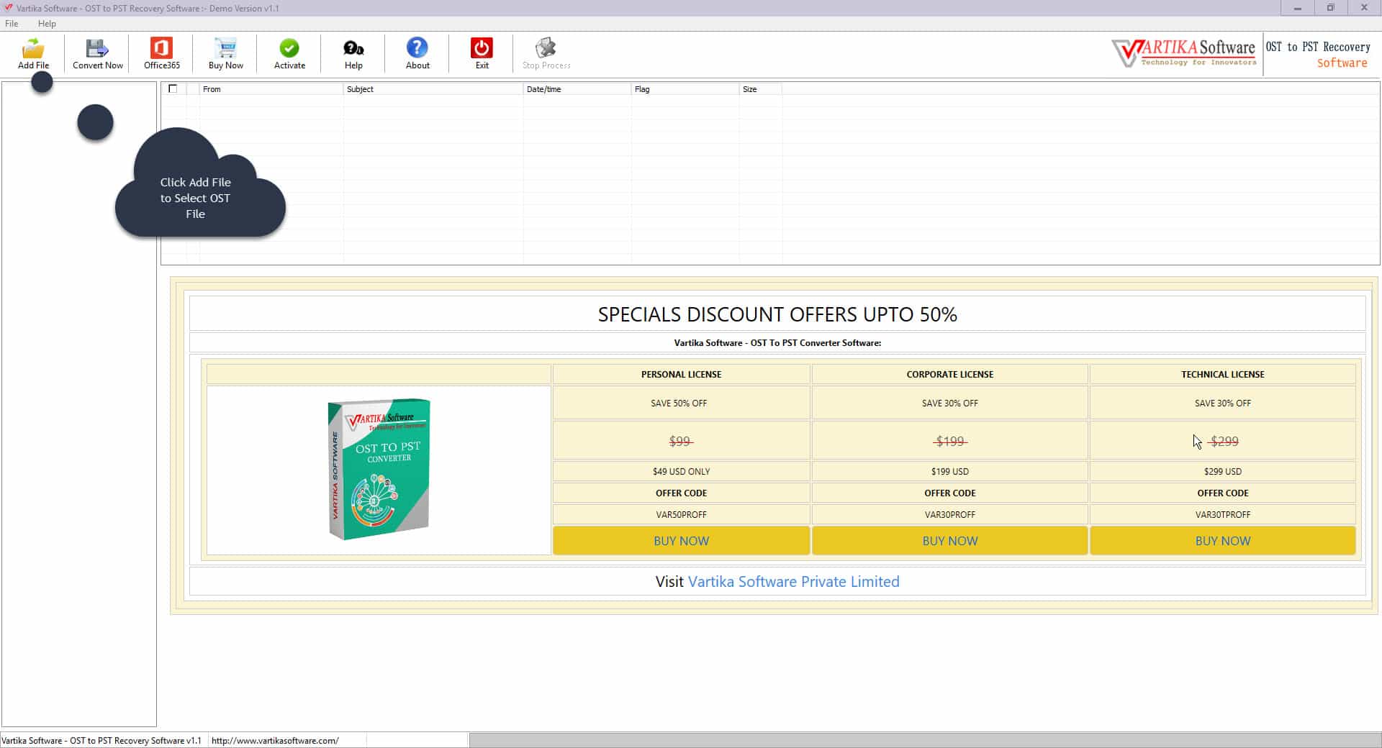1382x748 pixels.
Task: Start conversion with Convert Now icon
Action: 97,49
